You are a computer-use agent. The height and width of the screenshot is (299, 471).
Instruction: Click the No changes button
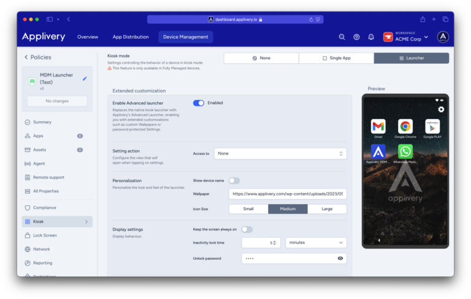(x=57, y=101)
